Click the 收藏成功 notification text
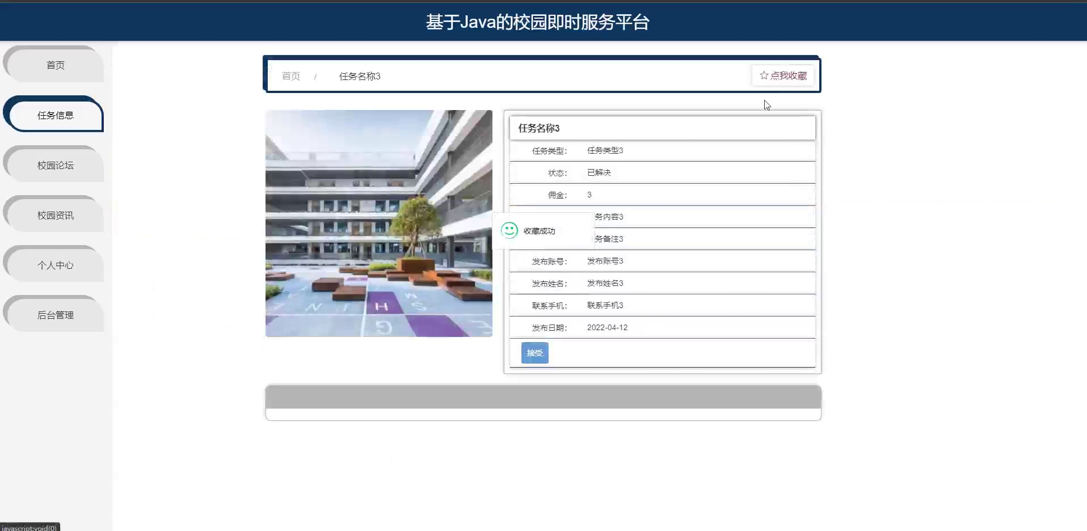The image size is (1087, 531). (539, 231)
